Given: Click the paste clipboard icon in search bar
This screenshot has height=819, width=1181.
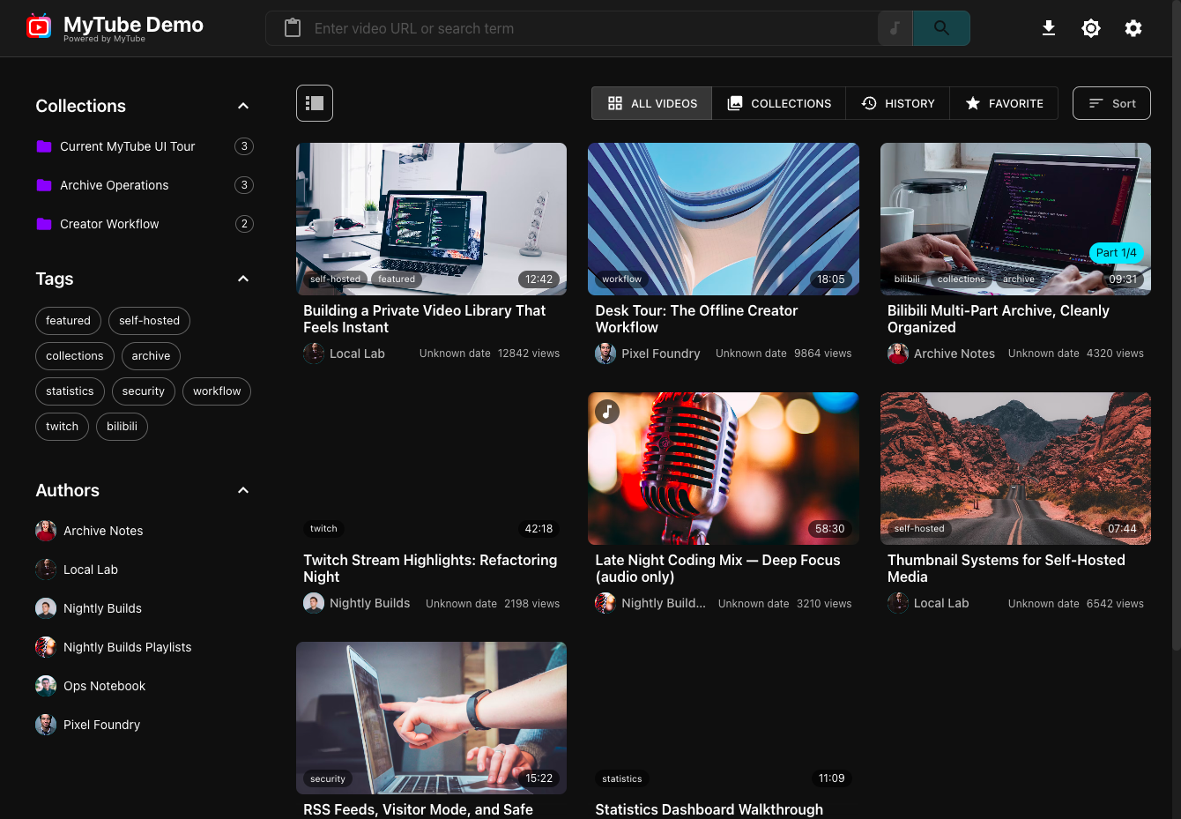Looking at the screenshot, I should [x=293, y=28].
